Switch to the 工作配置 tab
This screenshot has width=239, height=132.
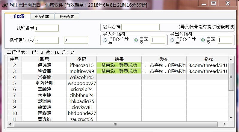[x=18, y=16]
